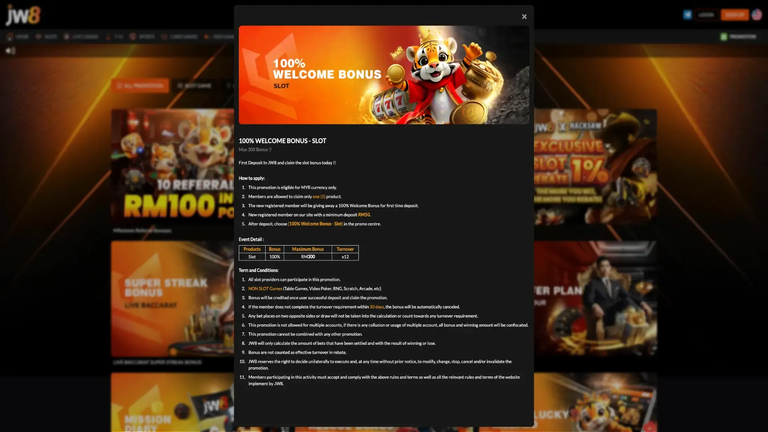Click the orange '30 days' text

tap(376, 307)
